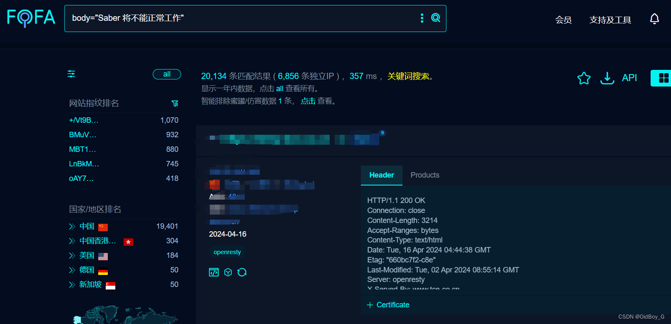Click the United States flag icon
Image resolution: width=671 pixels, height=324 pixels.
(103, 256)
